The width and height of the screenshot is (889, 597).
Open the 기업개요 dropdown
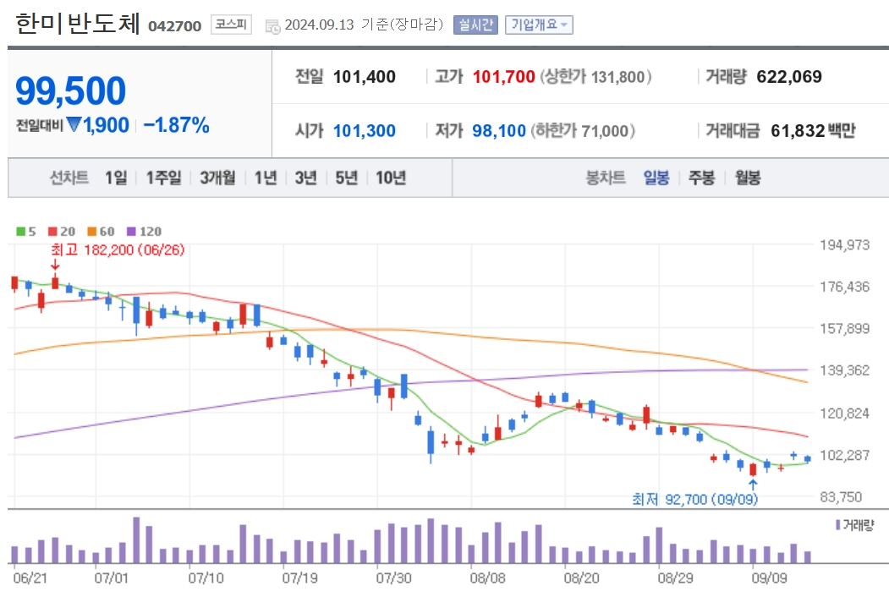tap(539, 25)
